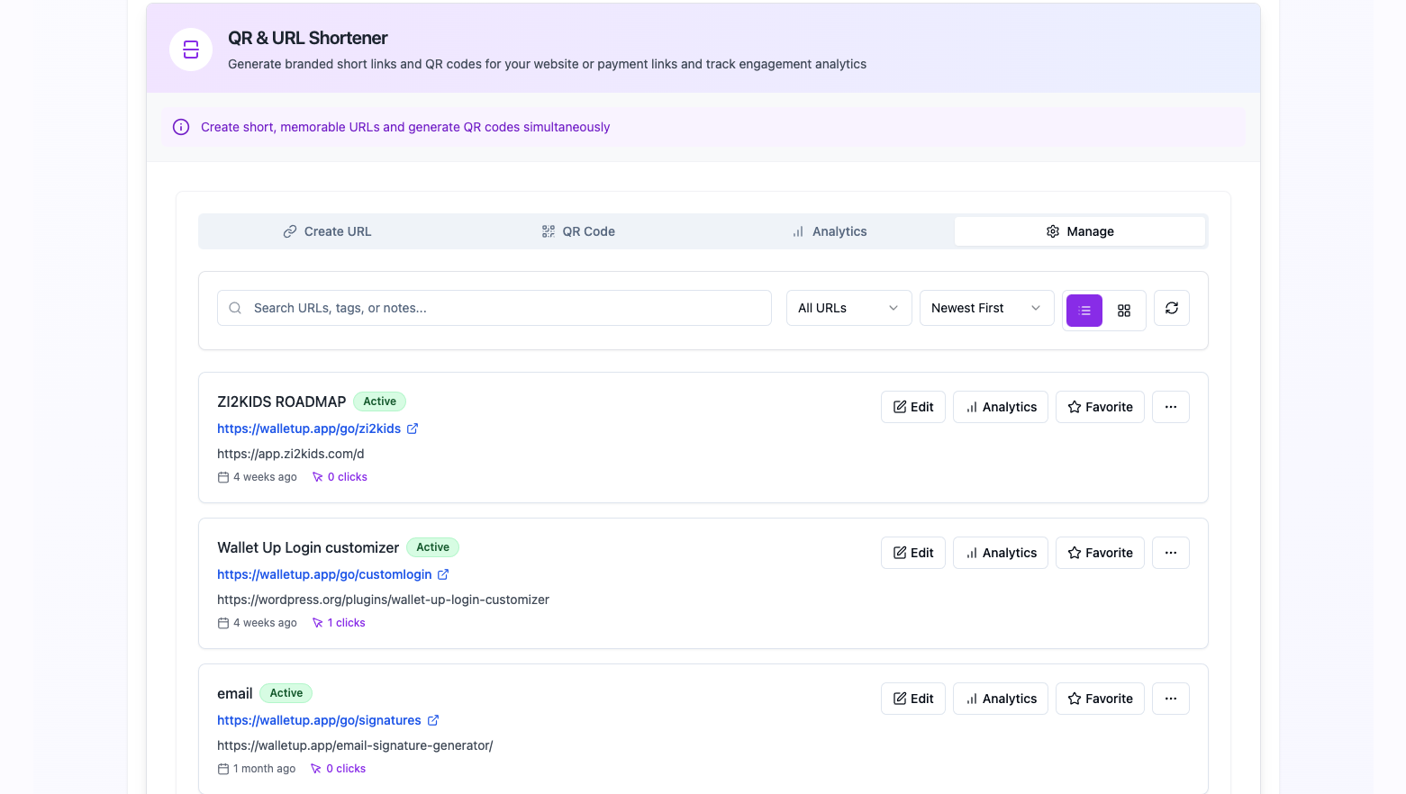Viewport: 1406px width, 794px height.
Task: Click the QR & URL Shortener header icon
Action: click(x=190, y=50)
